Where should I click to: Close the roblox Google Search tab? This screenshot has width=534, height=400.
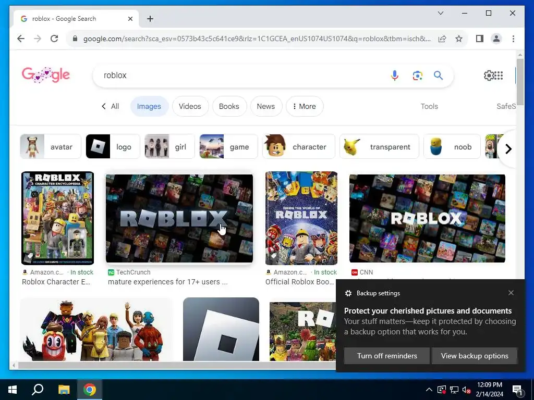tap(130, 19)
